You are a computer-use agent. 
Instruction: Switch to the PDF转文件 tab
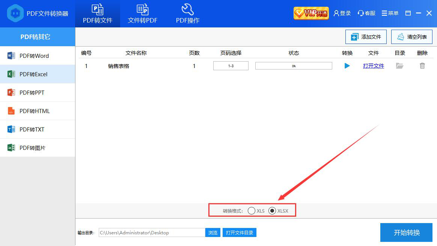point(98,14)
